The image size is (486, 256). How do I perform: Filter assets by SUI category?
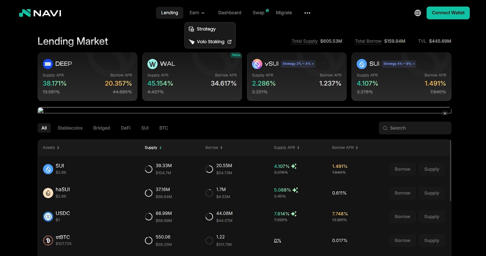145,128
